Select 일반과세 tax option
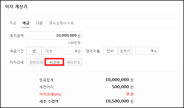This screenshot has height=108, width=184. click(x=36, y=62)
